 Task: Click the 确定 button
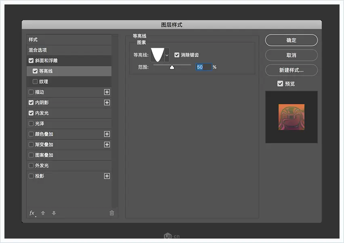click(x=292, y=40)
